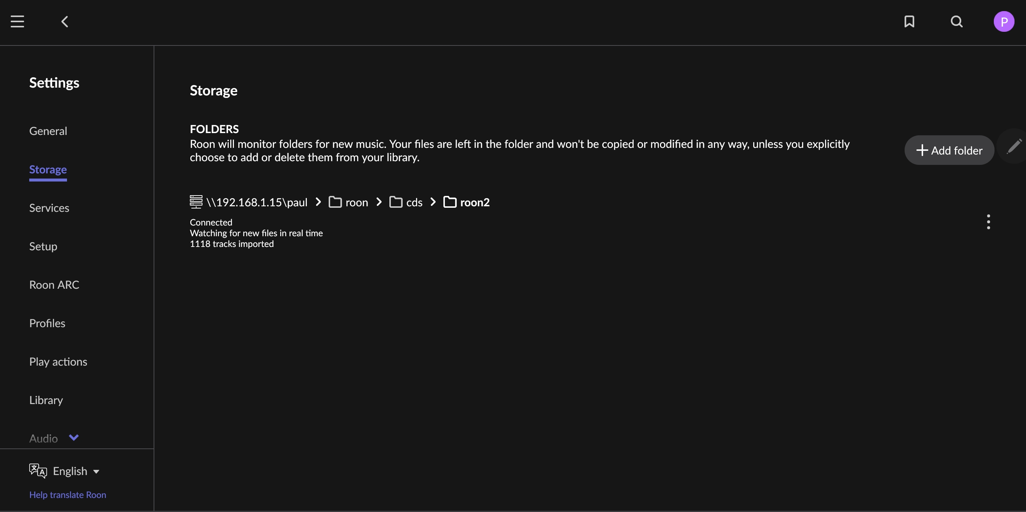Click the Add folder button
The image size is (1026, 512).
[x=949, y=150]
